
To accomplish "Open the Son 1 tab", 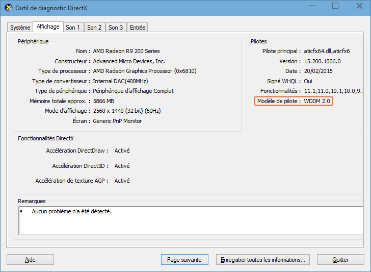I will point(73,28).
